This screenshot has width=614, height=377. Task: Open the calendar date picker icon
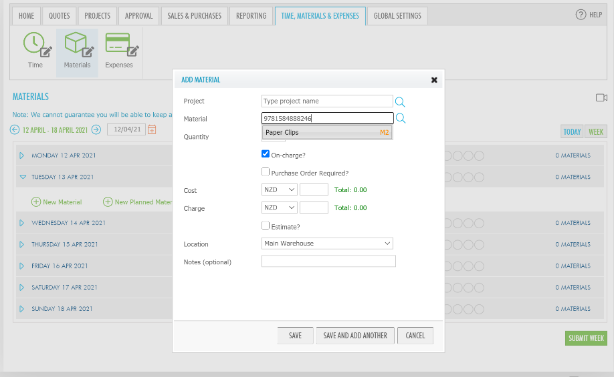[x=152, y=129]
